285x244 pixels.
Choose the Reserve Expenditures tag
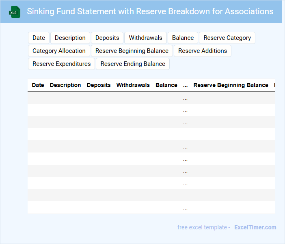pos(61,64)
